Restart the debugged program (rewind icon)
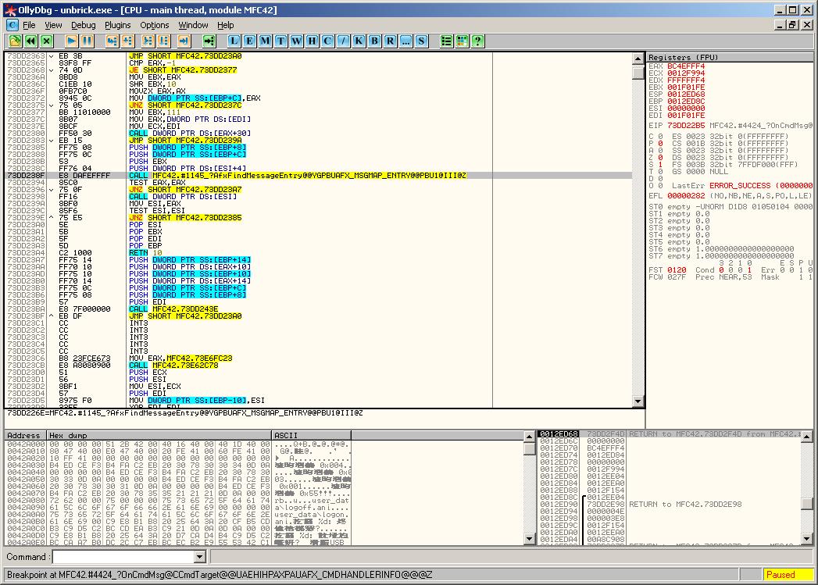This screenshot has width=818, height=585. tap(30, 41)
